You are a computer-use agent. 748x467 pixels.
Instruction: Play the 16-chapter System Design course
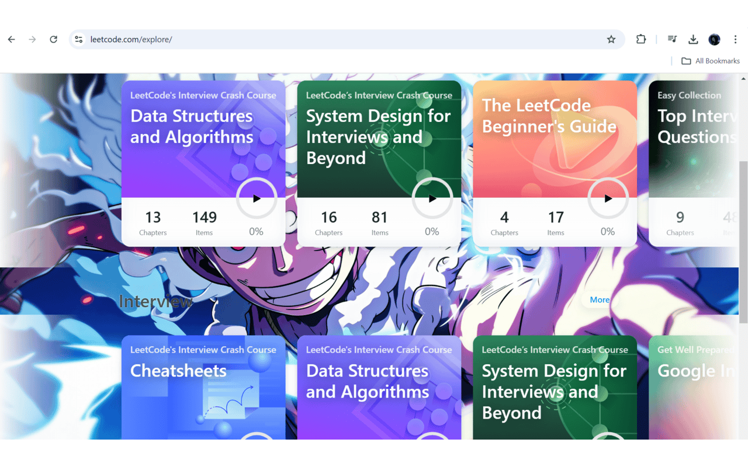click(432, 198)
